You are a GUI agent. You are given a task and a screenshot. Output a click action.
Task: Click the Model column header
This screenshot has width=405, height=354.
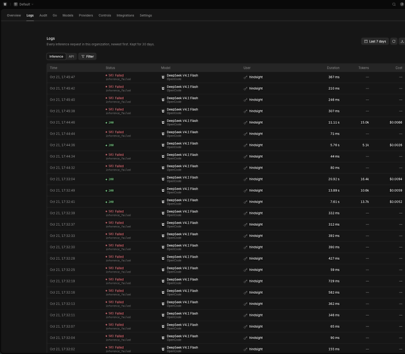point(166,68)
